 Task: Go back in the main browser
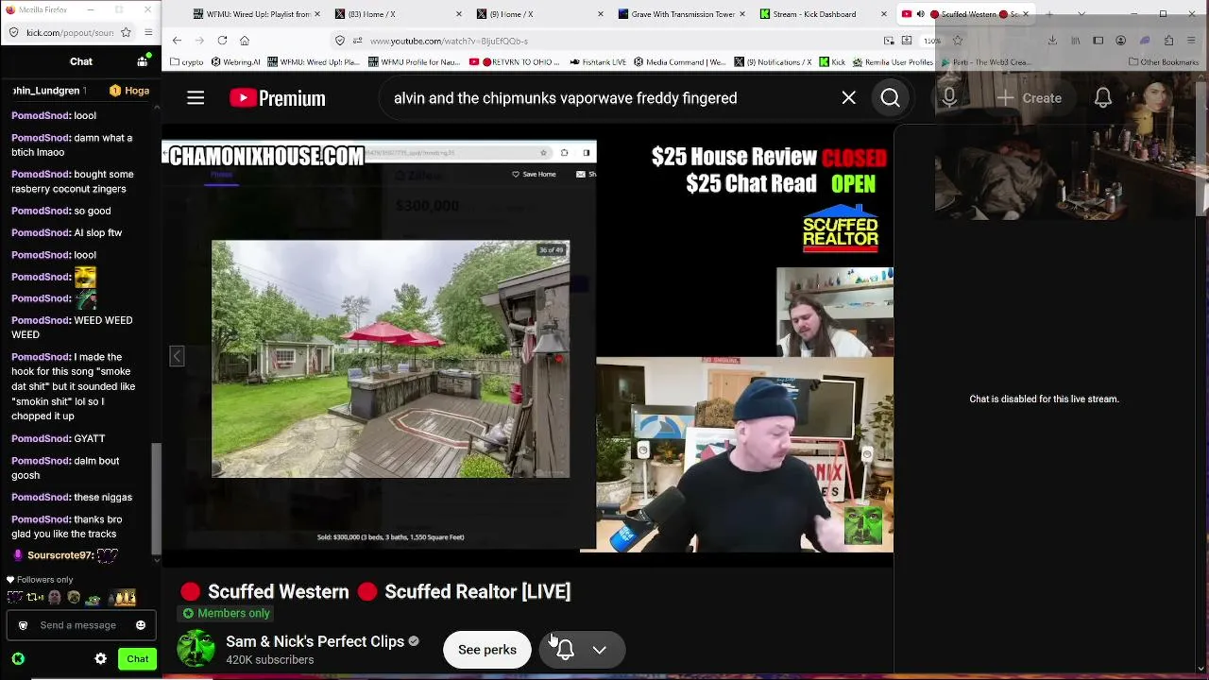[x=177, y=41]
